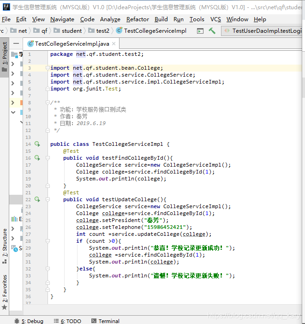Collapse the expanded node beside the light-blue folder
305x324 pixels.
(x=13, y=113)
